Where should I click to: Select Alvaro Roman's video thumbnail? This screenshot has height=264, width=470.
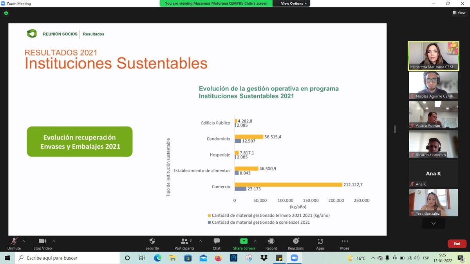pyautogui.click(x=433, y=115)
